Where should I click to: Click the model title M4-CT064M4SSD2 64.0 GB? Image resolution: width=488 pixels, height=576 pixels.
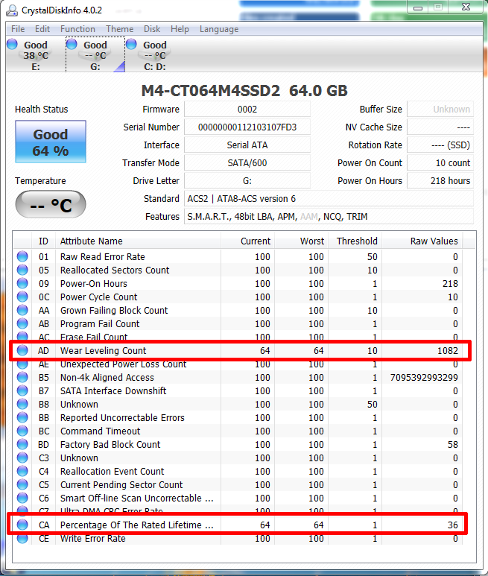click(x=244, y=91)
